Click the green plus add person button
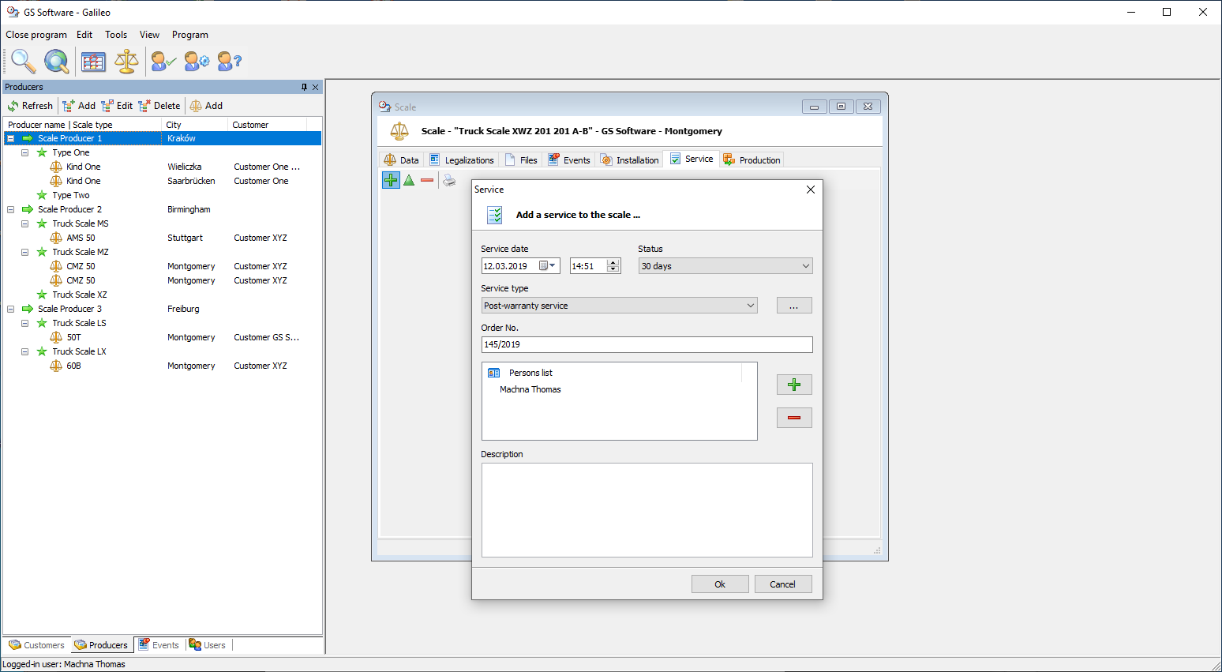 click(794, 385)
